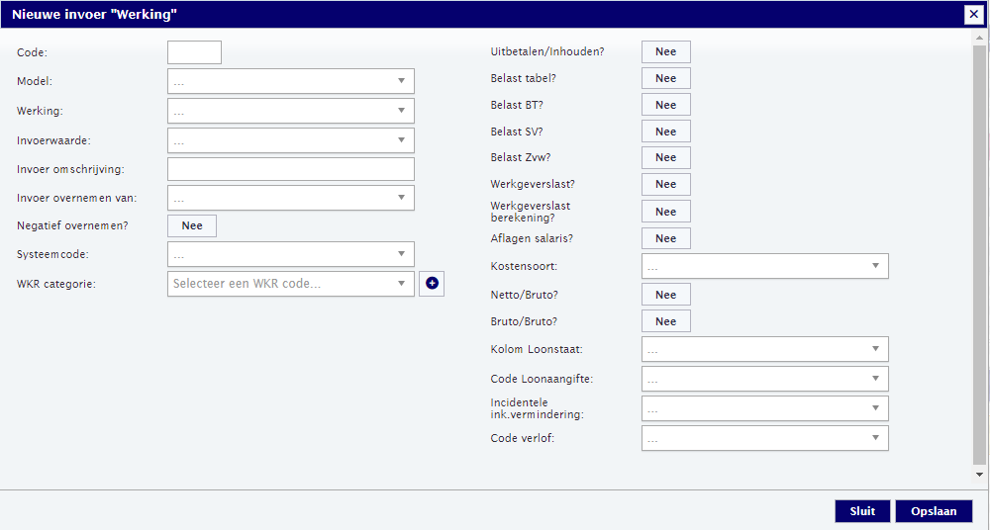Open the Code verlof dropdown
The height and width of the screenshot is (530, 990).
point(765,438)
